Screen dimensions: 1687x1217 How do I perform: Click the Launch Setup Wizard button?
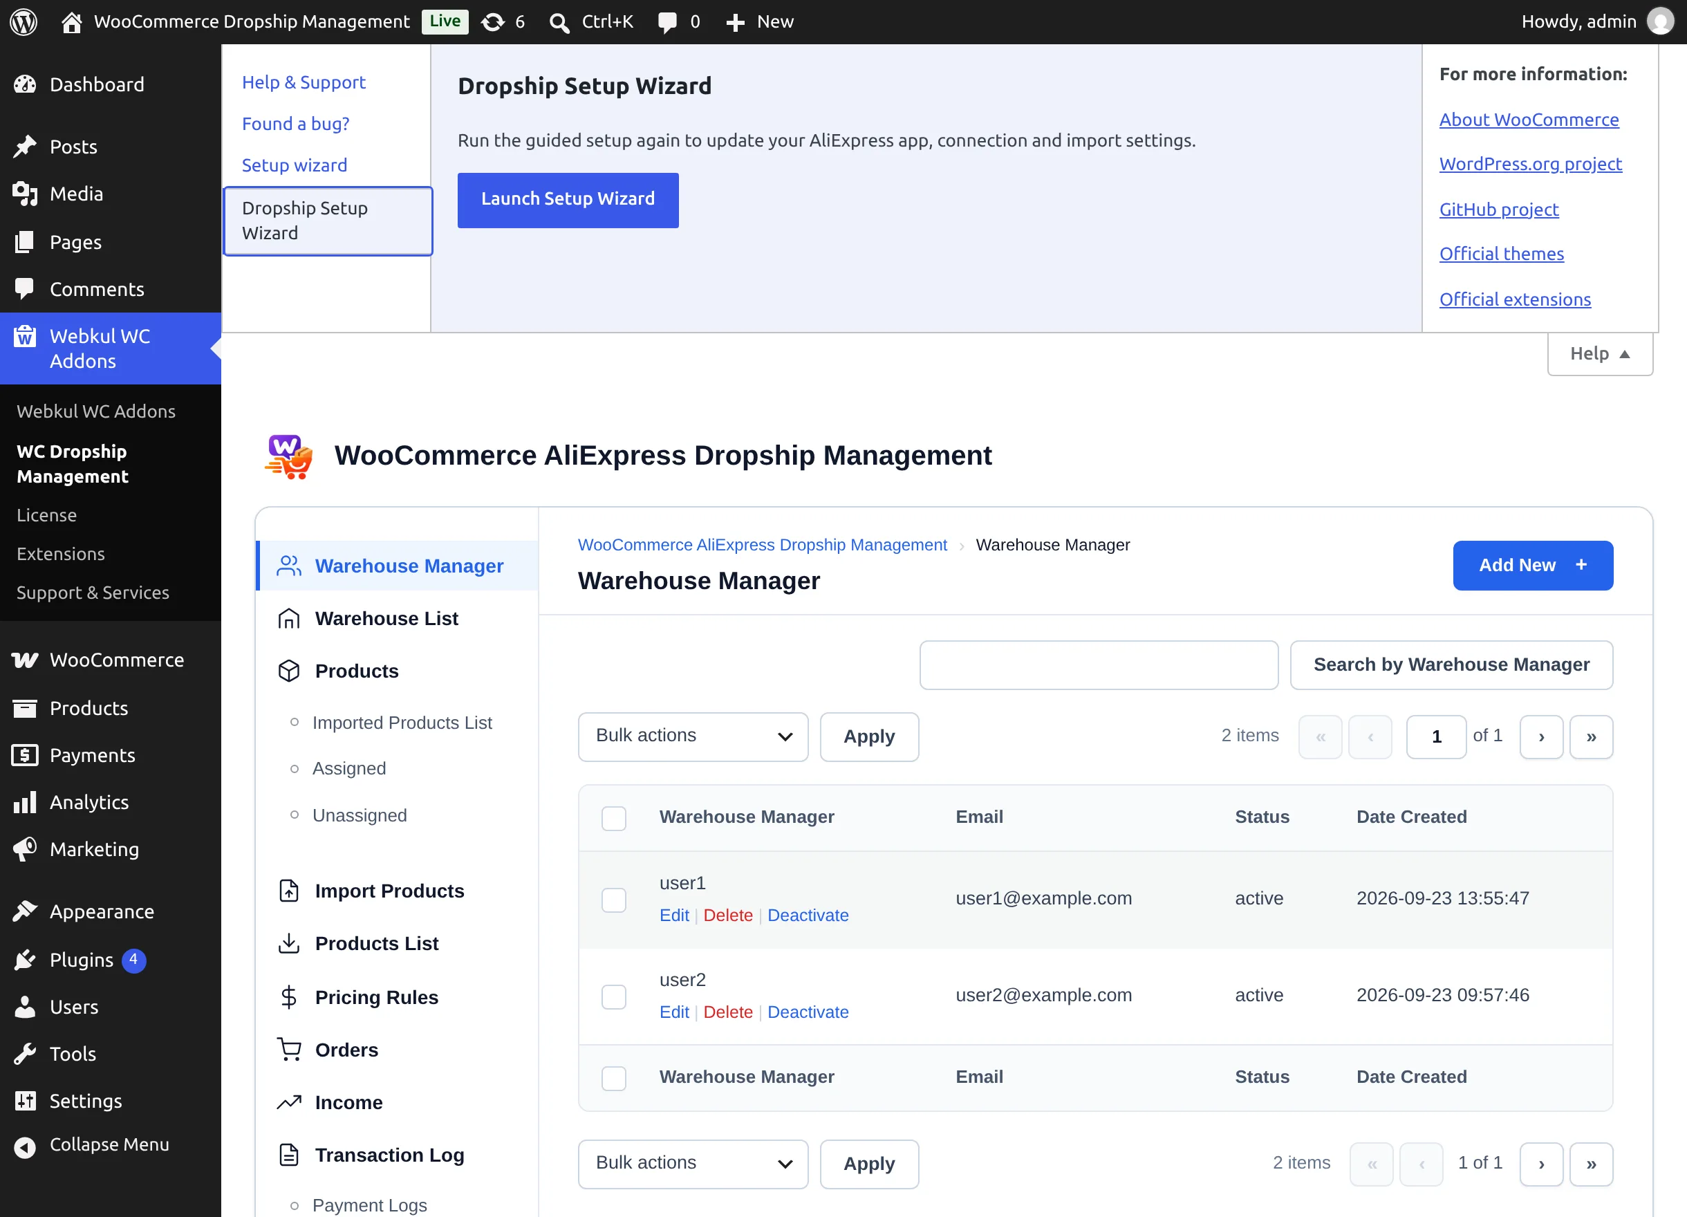coord(568,199)
